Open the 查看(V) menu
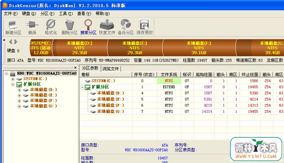The image size is (284, 163). (x=84, y=14)
